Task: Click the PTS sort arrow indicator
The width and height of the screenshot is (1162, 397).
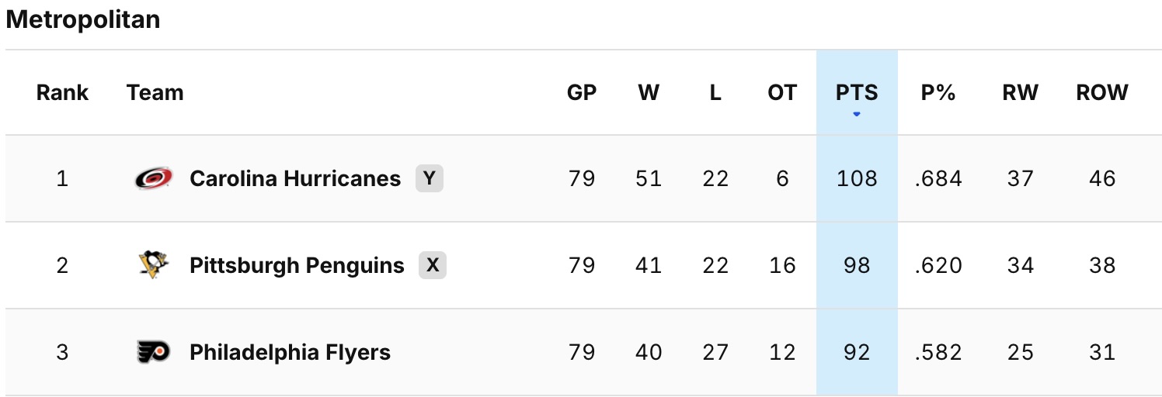Action: 857,115
